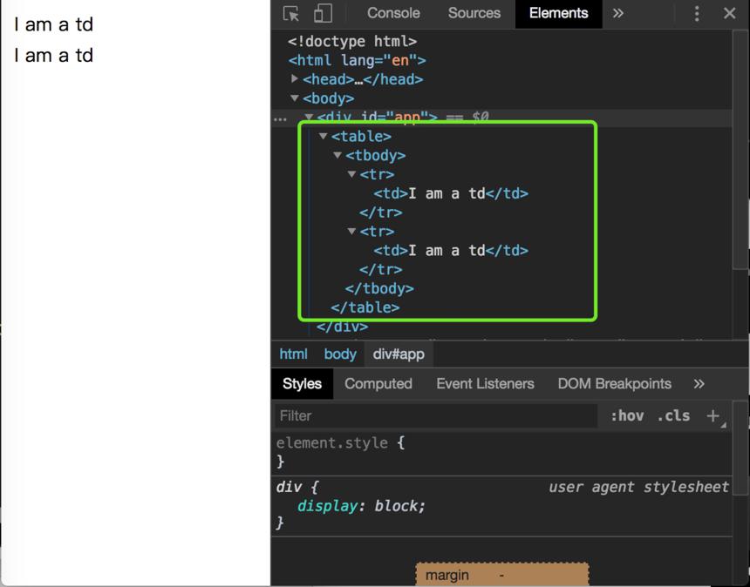The image size is (750, 587).
Task: Open the Sources tab
Action: tap(474, 13)
